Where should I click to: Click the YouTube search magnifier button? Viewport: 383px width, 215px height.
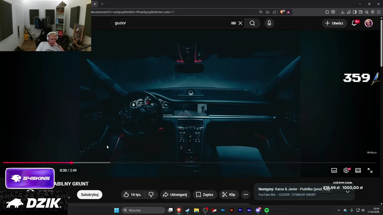coord(252,23)
